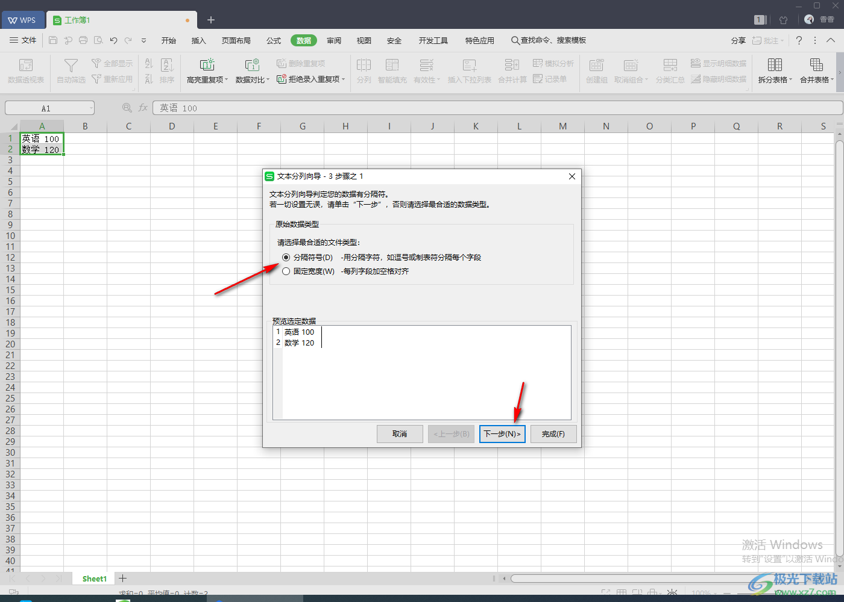The height and width of the screenshot is (602, 844).
Task: Click the create group (创建组) icon
Action: tap(597, 65)
